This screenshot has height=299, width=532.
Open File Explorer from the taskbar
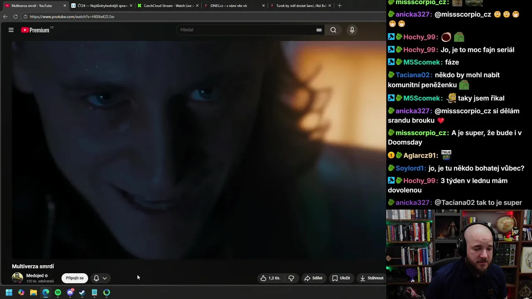click(33, 292)
